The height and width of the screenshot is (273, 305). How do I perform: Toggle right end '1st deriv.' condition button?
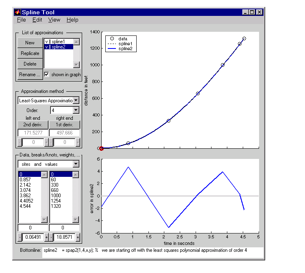(x=64, y=125)
